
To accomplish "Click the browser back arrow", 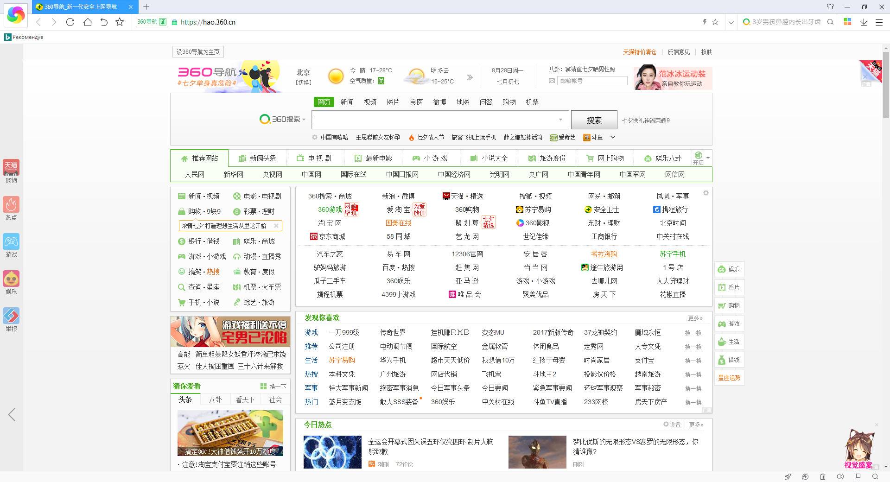I will [38, 22].
